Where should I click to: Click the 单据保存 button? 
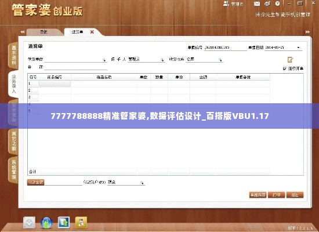[x=258, y=195]
